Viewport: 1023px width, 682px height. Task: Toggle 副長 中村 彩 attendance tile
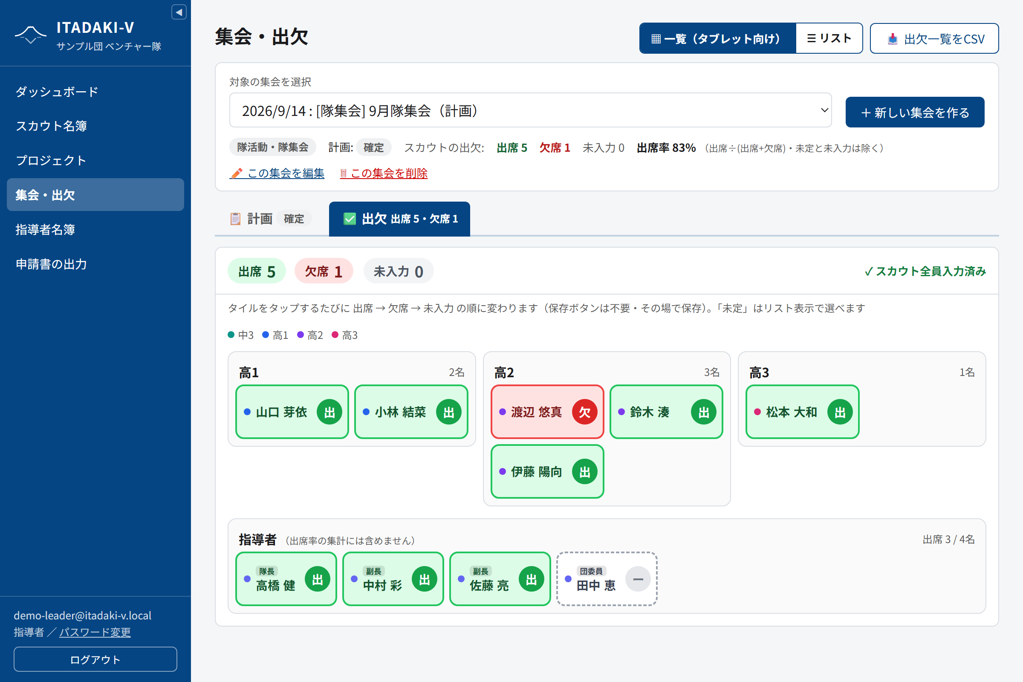393,579
